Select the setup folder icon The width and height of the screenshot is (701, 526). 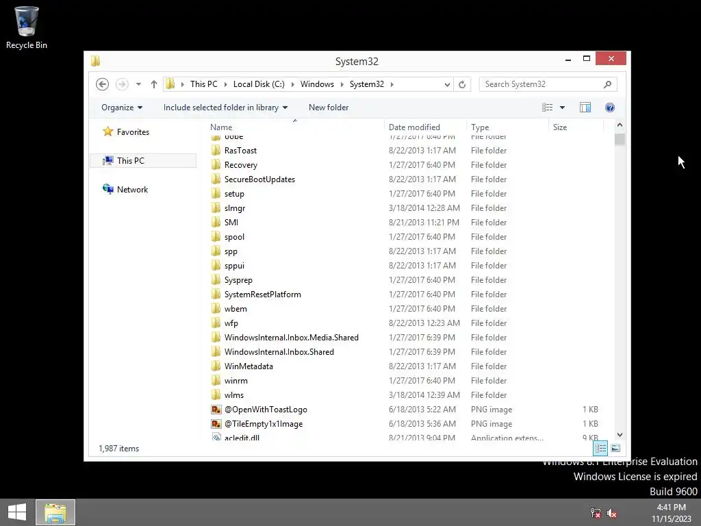216,193
